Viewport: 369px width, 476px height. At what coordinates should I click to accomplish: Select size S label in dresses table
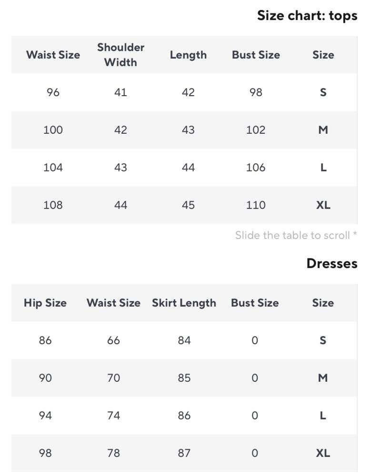323,340
